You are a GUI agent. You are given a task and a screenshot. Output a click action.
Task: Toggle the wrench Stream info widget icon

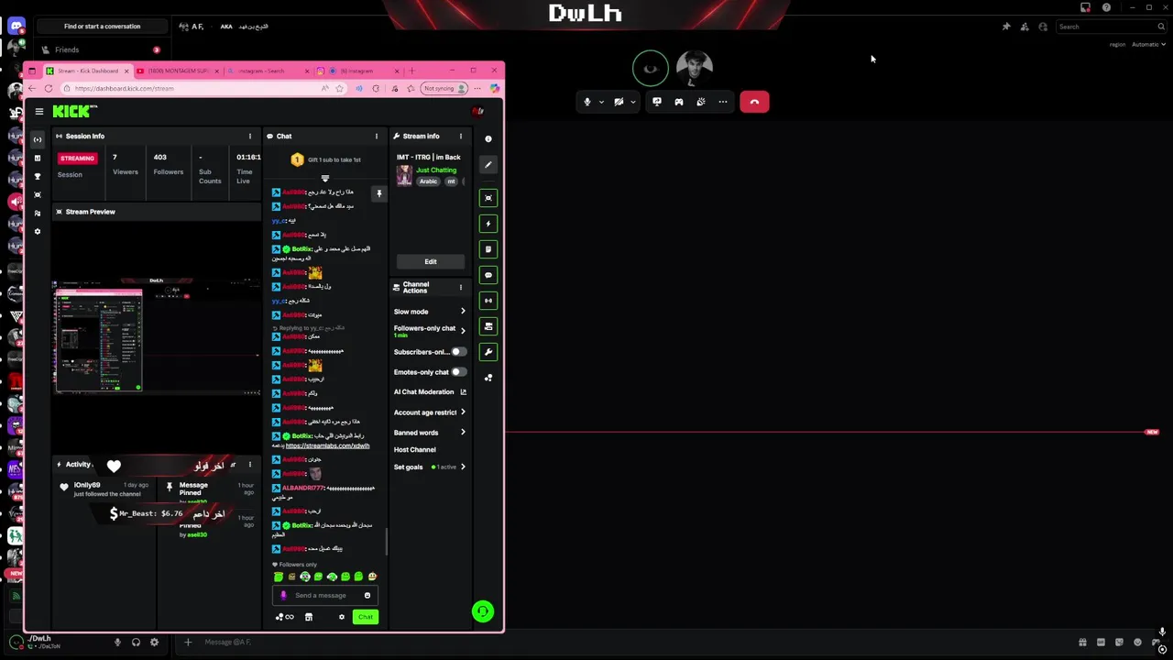(488, 352)
